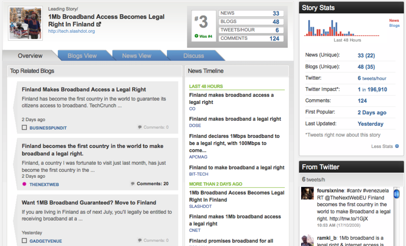The height and width of the screenshot is (246, 406).
Task: Click ramki_b's Twitter avatar
Action: click(x=307, y=240)
